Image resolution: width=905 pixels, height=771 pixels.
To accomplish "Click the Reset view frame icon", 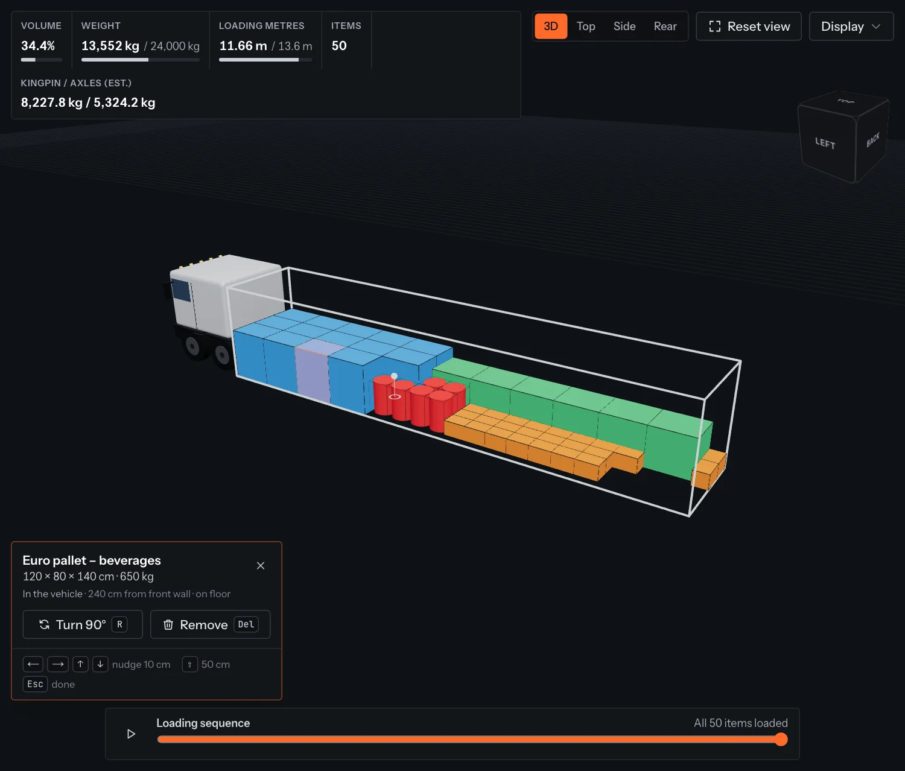I will point(715,27).
